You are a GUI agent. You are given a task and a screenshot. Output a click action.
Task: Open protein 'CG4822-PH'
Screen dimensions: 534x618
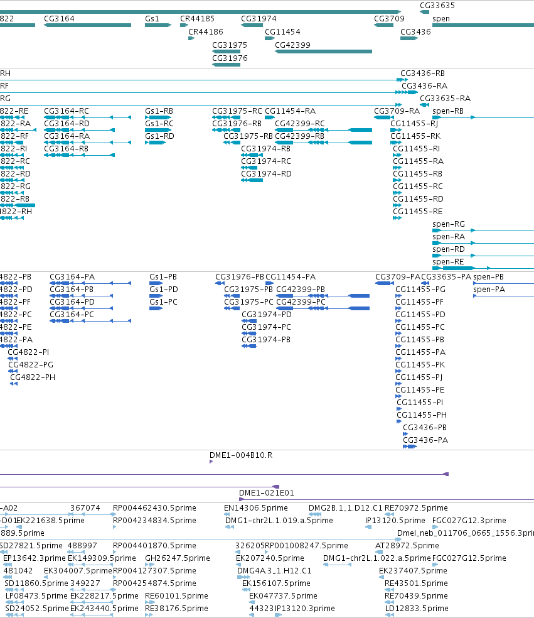point(33,377)
